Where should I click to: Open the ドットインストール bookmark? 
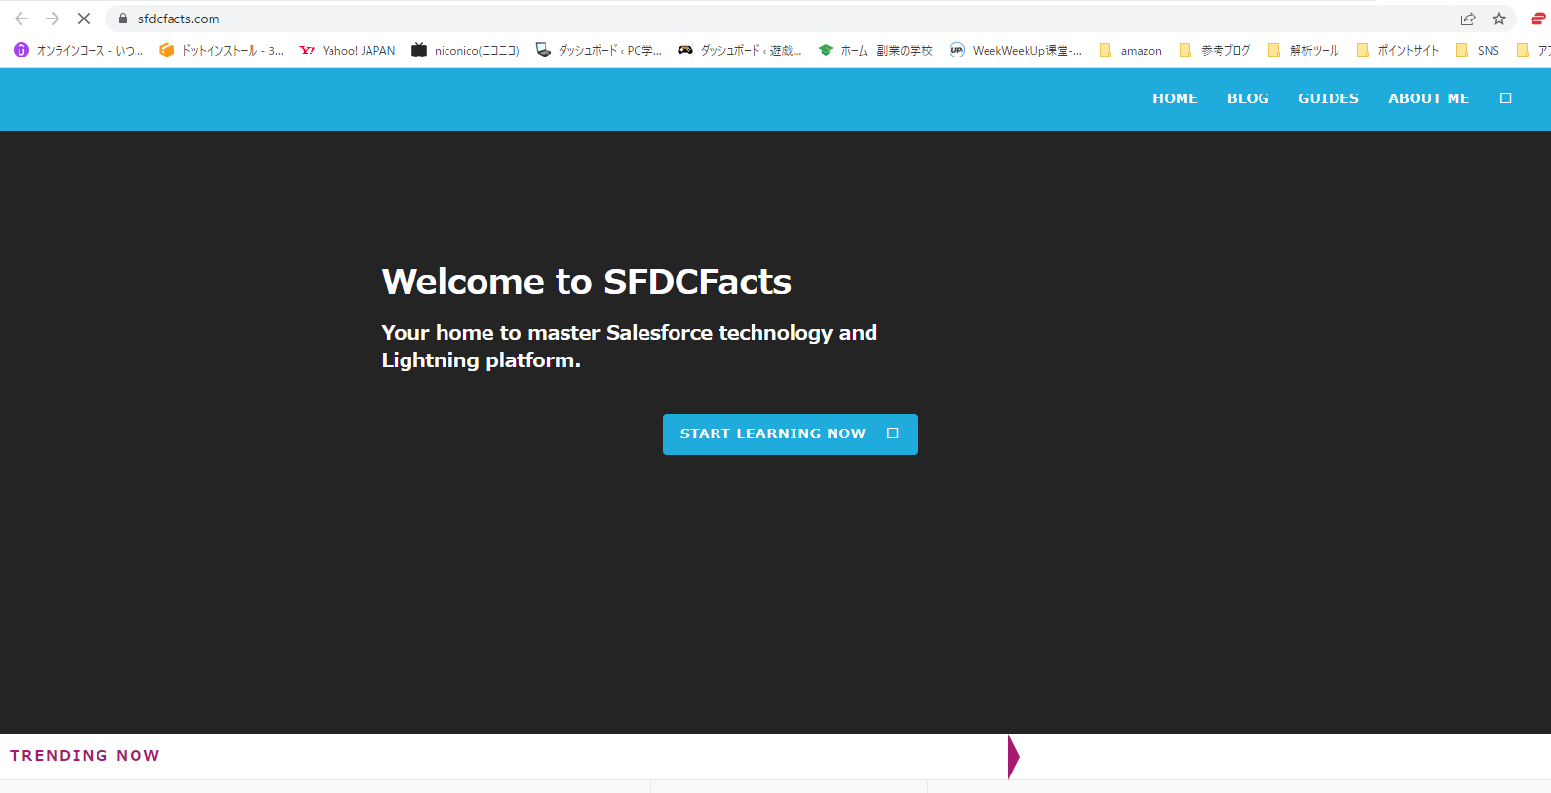tap(221, 50)
